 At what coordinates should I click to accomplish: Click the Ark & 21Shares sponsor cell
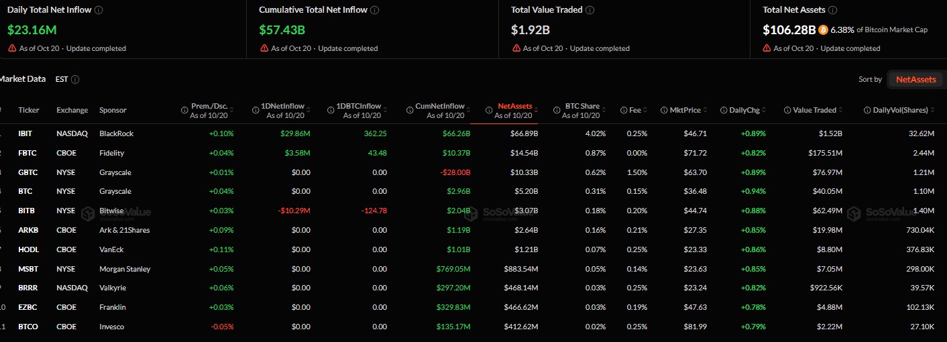125,230
